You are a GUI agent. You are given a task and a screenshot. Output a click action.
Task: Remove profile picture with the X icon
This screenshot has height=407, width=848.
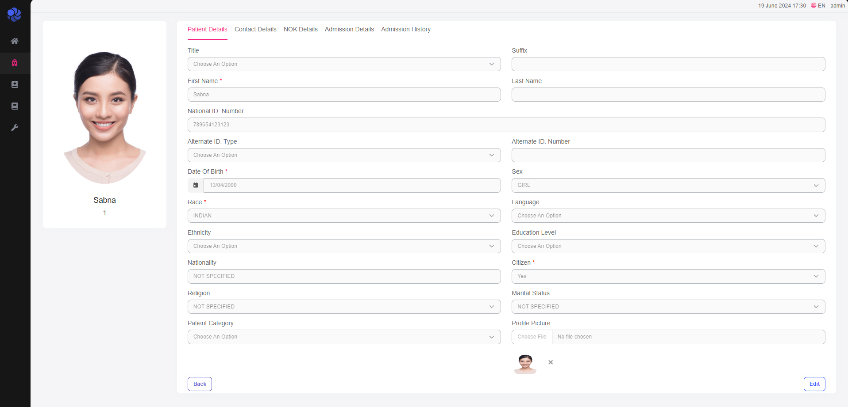pos(551,362)
